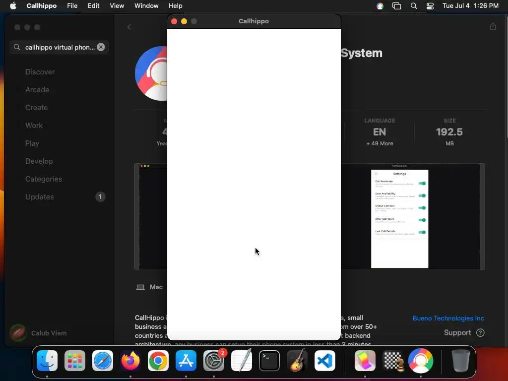Open Calub Viem account profile
The image size is (508, 381).
coord(38,333)
